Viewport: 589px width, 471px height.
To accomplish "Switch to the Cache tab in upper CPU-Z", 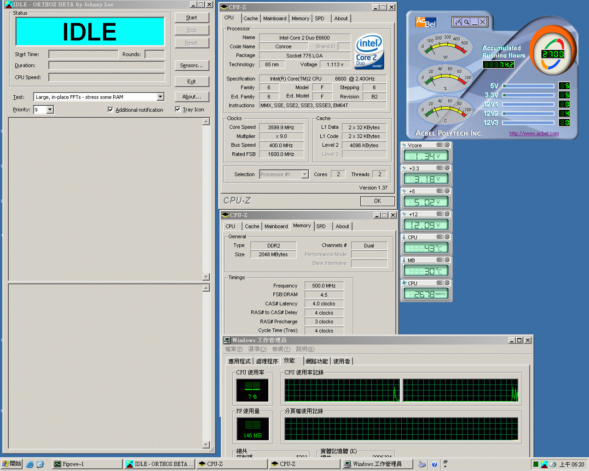I will point(250,18).
